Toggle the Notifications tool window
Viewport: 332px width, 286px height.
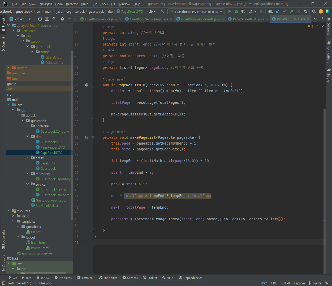tap(329, 52)
